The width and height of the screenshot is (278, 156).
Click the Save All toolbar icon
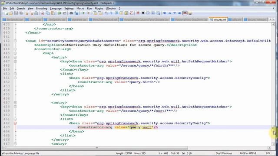click(21, 13)
